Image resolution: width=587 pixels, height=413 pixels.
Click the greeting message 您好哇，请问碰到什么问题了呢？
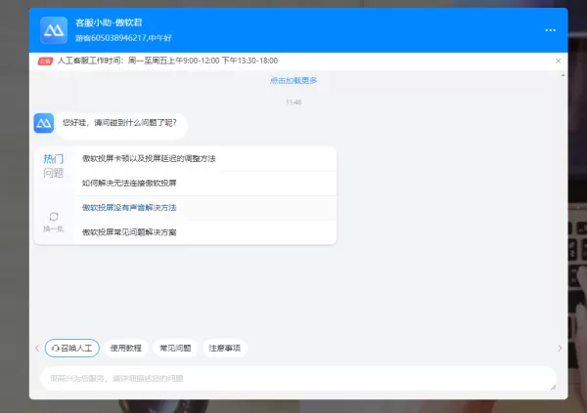point(119,123)
